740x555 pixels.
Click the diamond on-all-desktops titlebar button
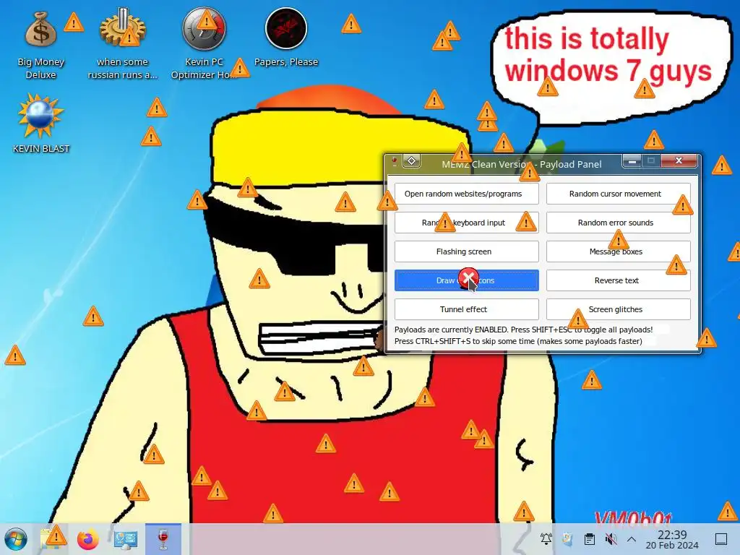[411, 161]
